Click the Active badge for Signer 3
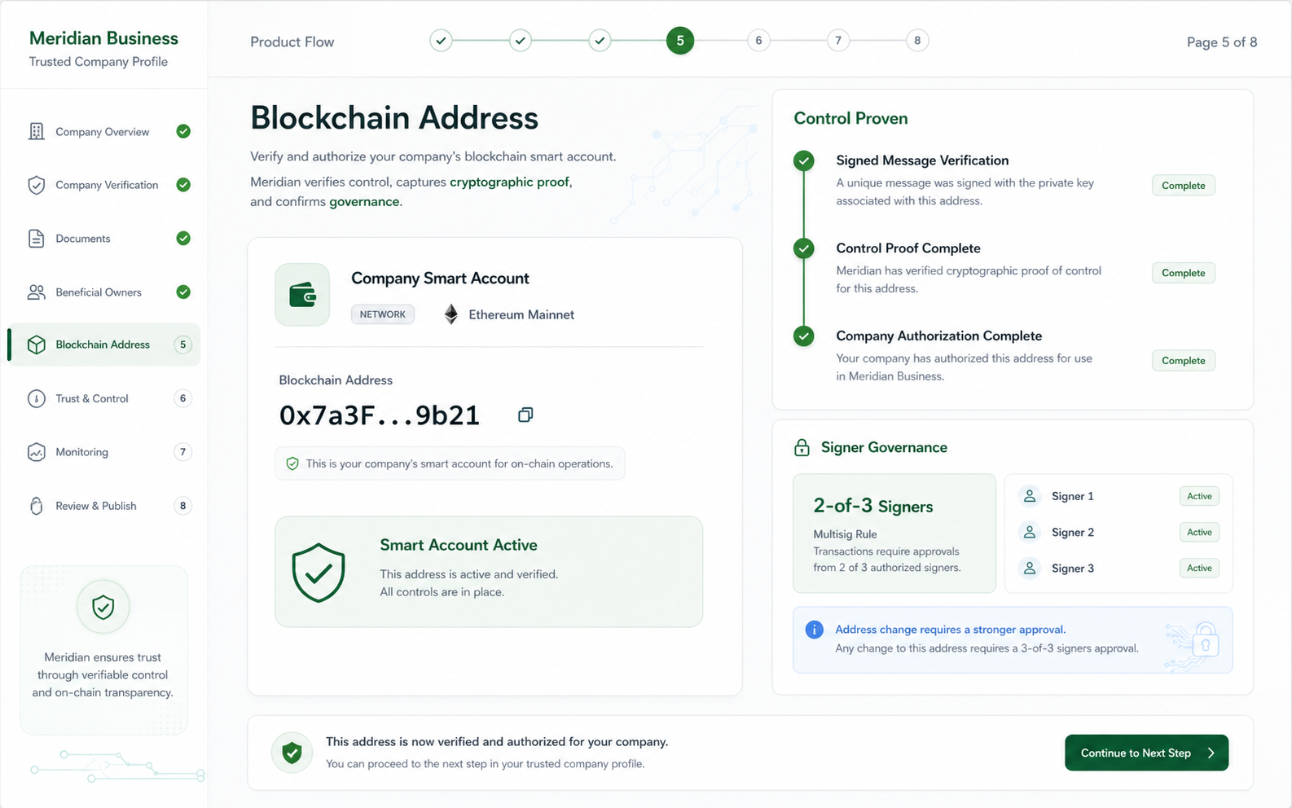Viewport: 1292px width, 808px height. click(x=1199, y=568)
